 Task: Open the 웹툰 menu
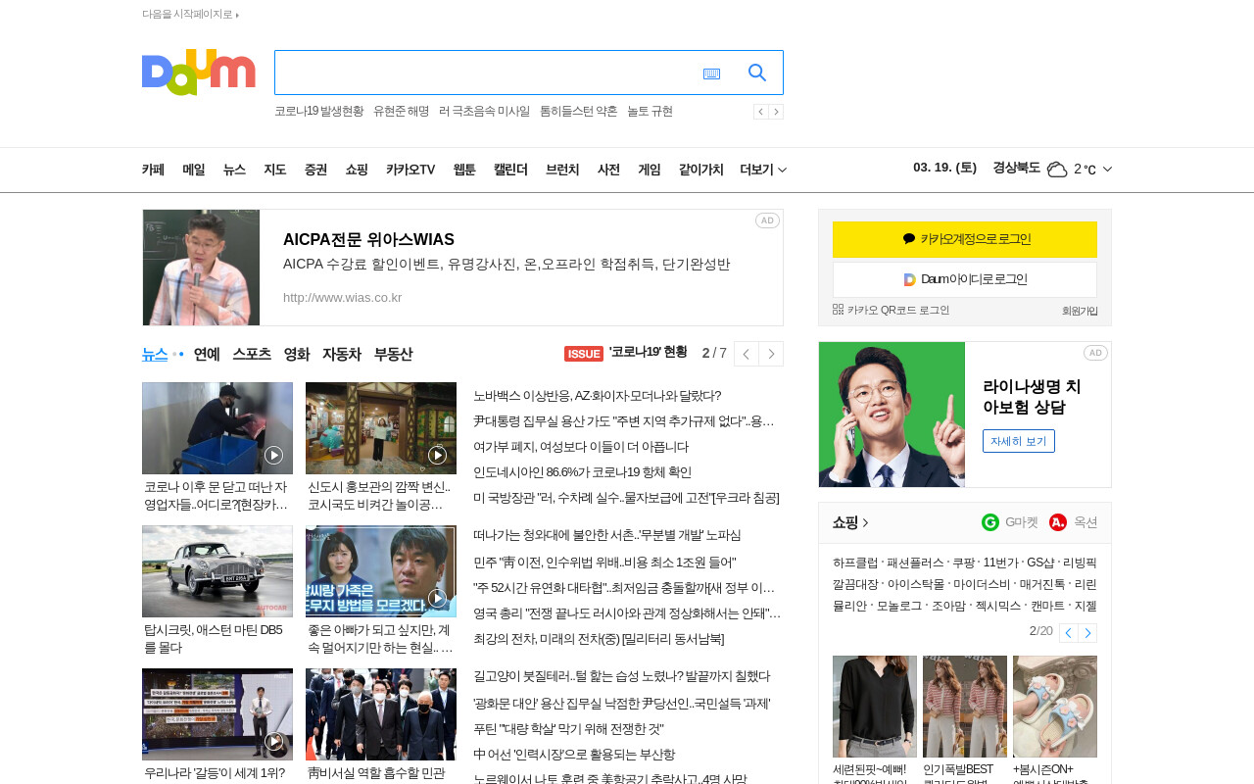tap(464, 170)
